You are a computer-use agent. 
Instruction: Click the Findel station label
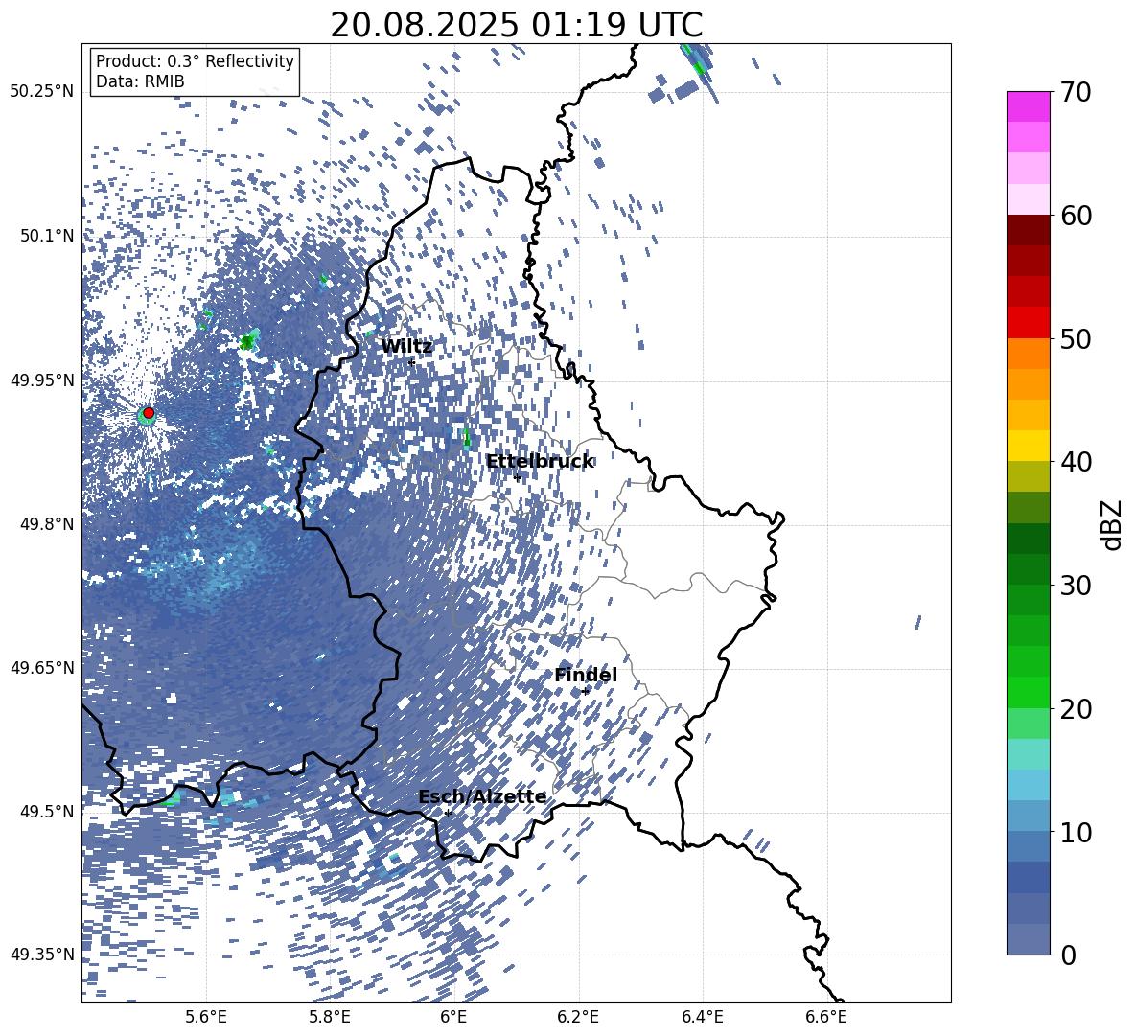pyautogui.click(x=586, y=675)
